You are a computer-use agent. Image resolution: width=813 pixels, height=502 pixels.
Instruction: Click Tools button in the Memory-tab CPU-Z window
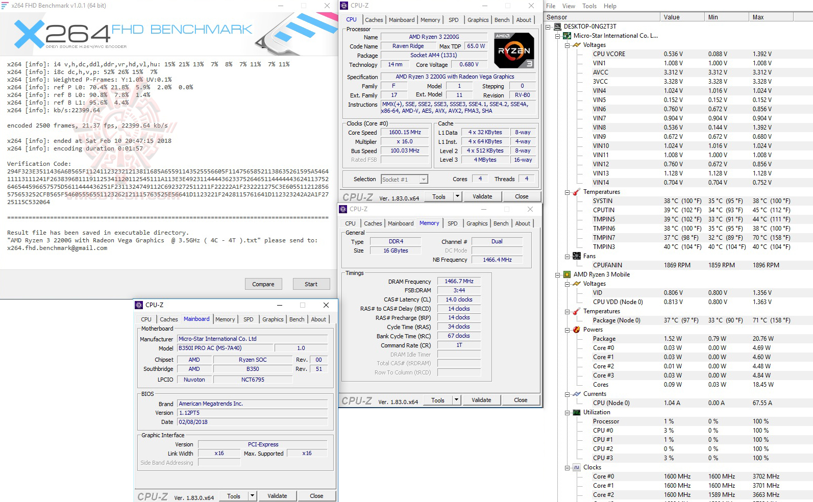coord(438,400)
